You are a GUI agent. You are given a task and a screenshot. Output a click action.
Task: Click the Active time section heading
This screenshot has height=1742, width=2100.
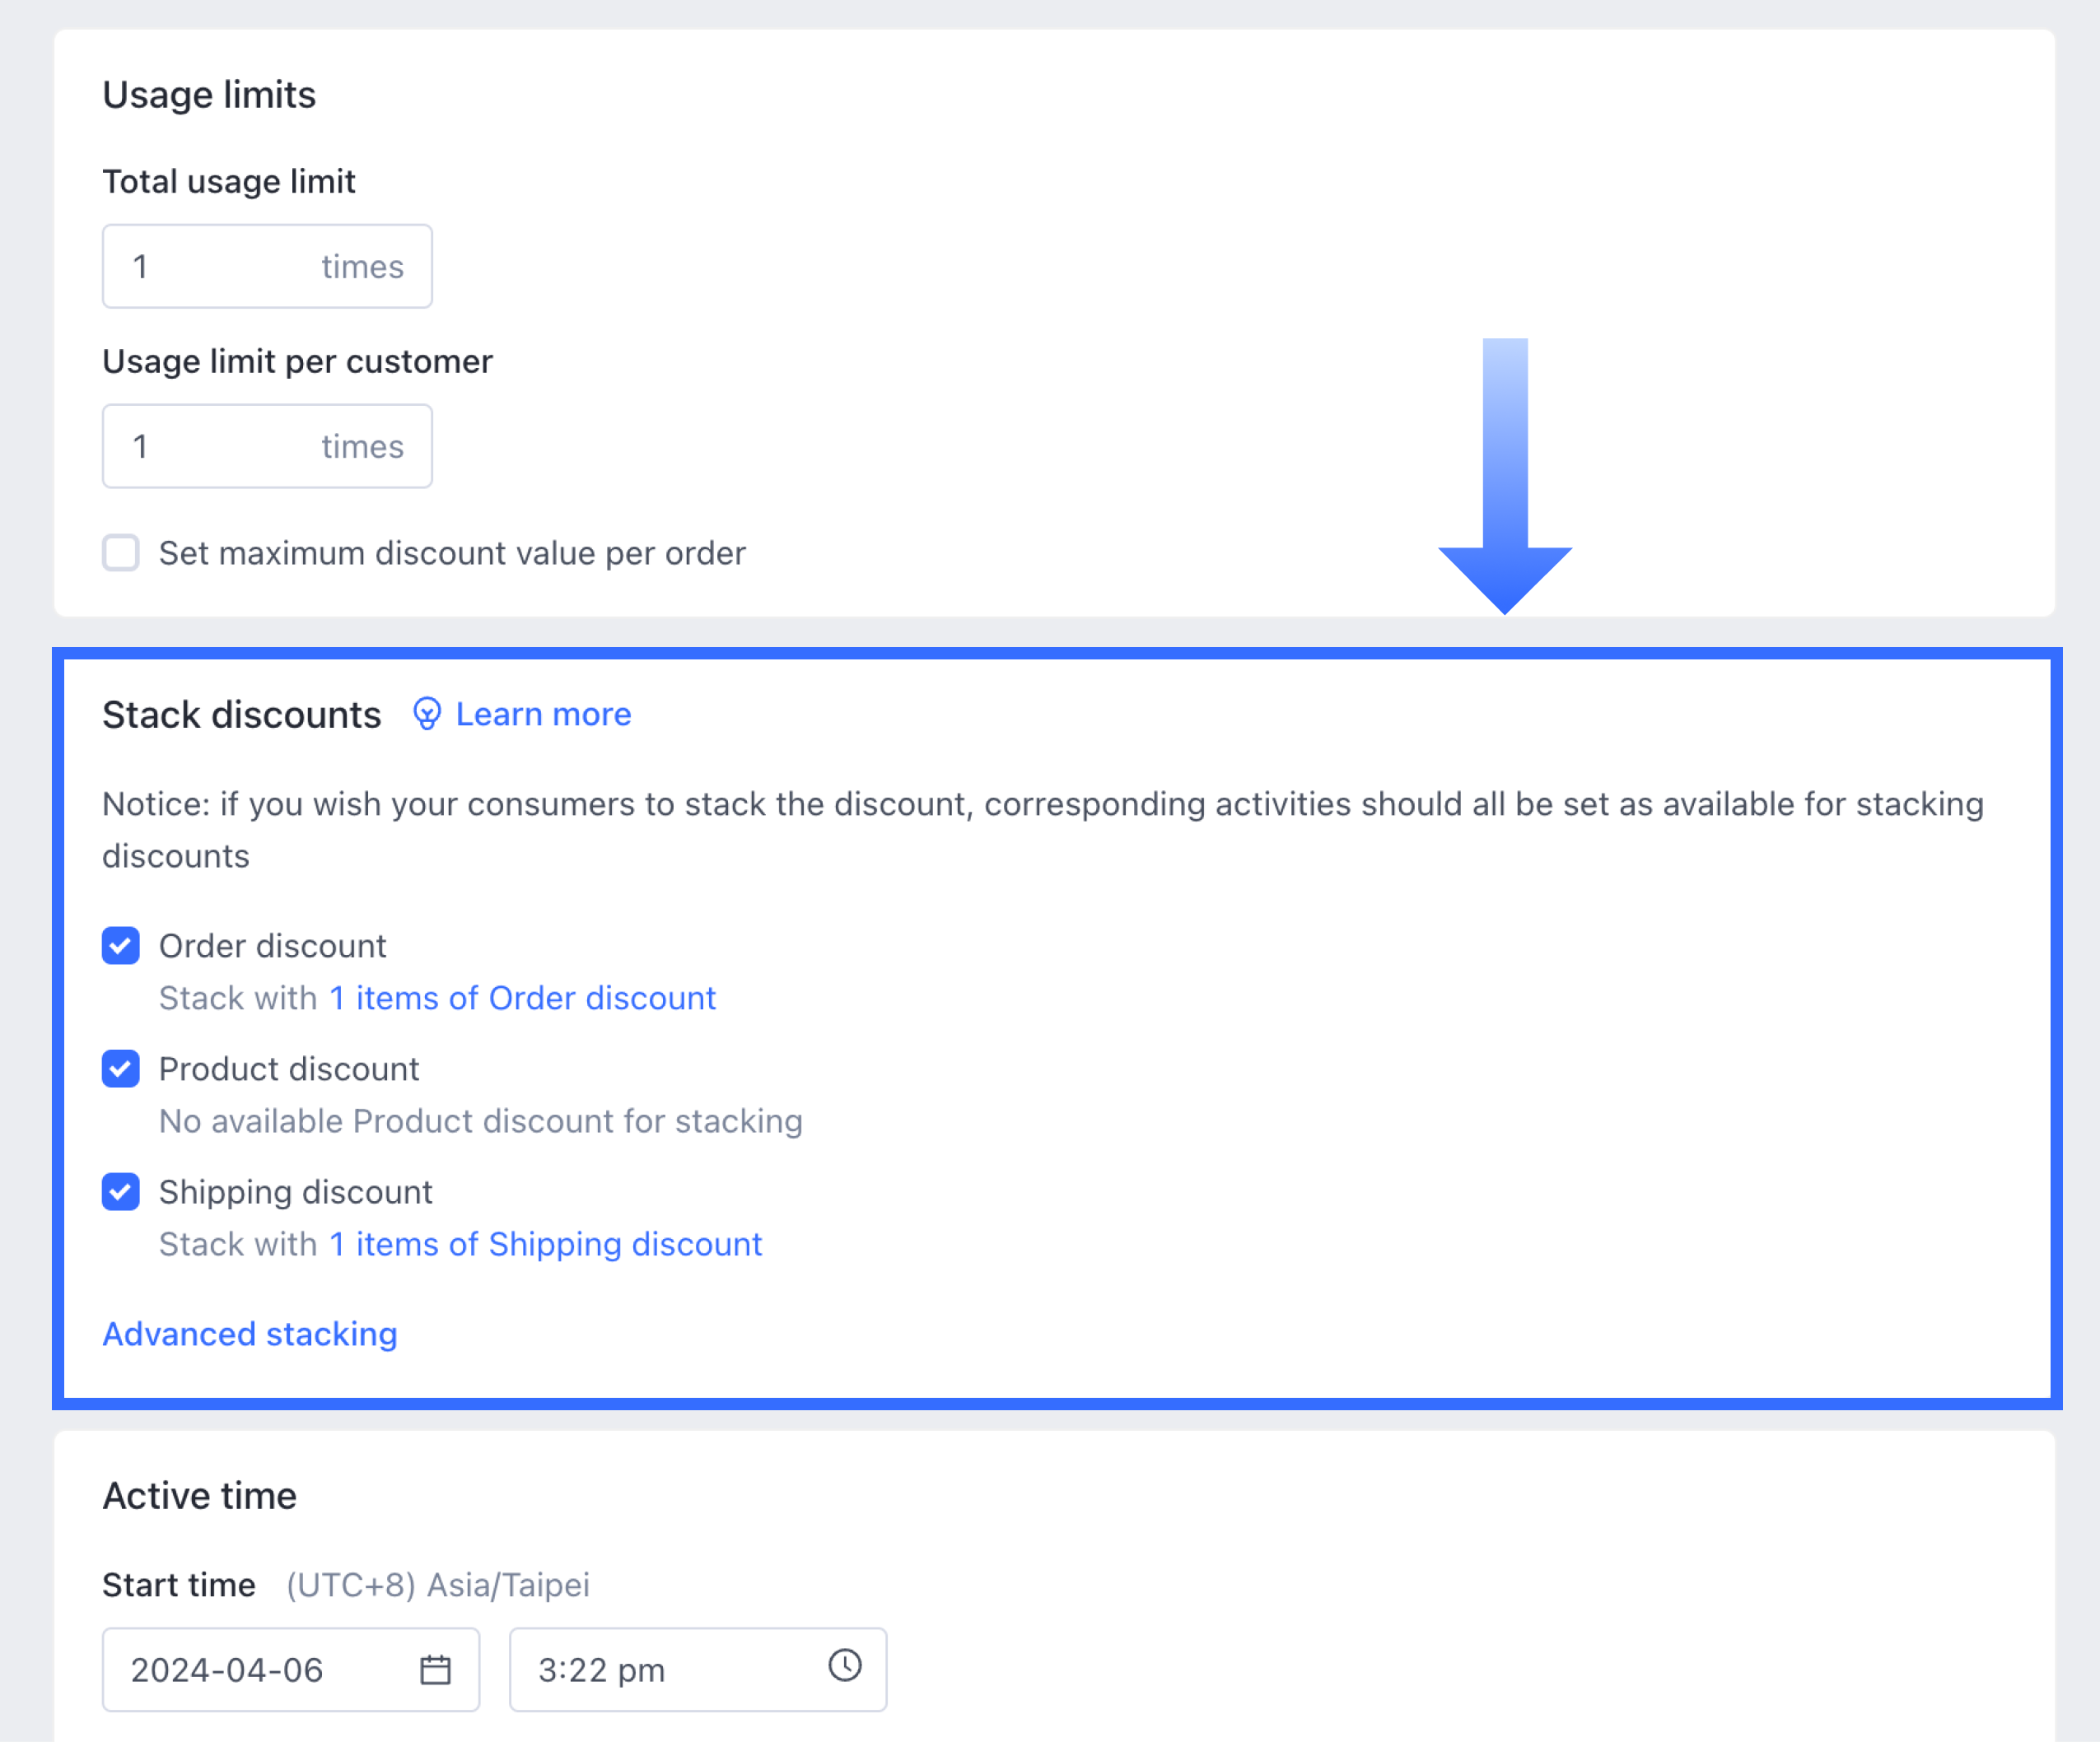coord(199,1494)
